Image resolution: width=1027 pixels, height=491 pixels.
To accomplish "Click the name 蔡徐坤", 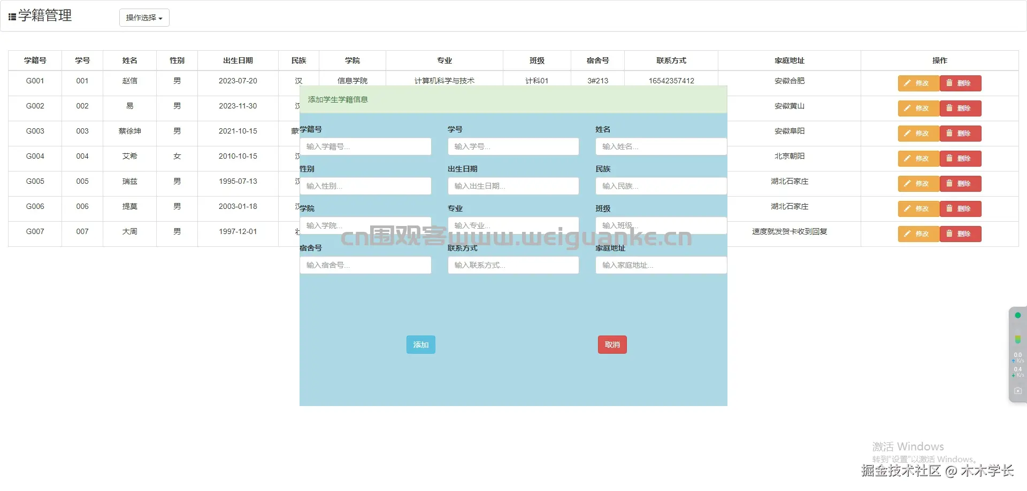I will tap(130, 131).
